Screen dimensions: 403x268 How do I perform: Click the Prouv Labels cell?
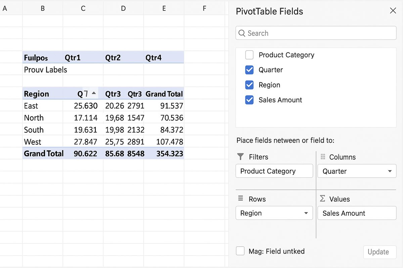[46, 70]
